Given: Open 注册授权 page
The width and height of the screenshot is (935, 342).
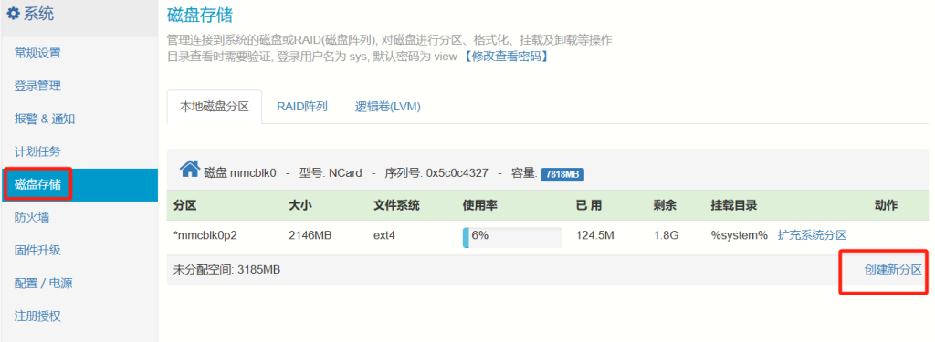Looking at the screenshot, I should [37, 316].
